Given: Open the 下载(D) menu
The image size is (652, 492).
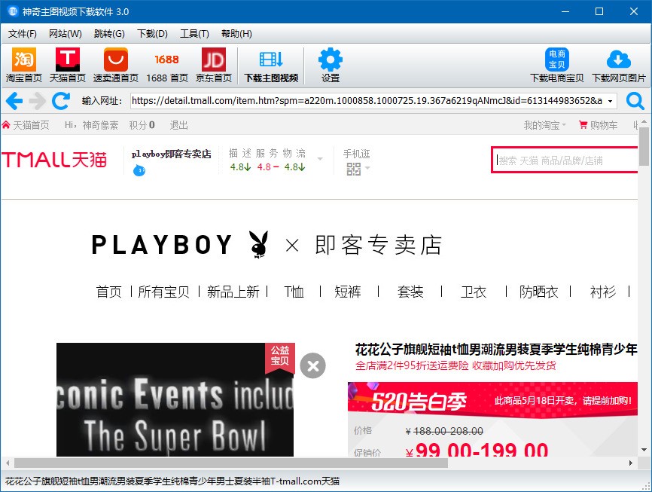Looking at the screenshot, I should pyautogui.click(x=152, y=34).
